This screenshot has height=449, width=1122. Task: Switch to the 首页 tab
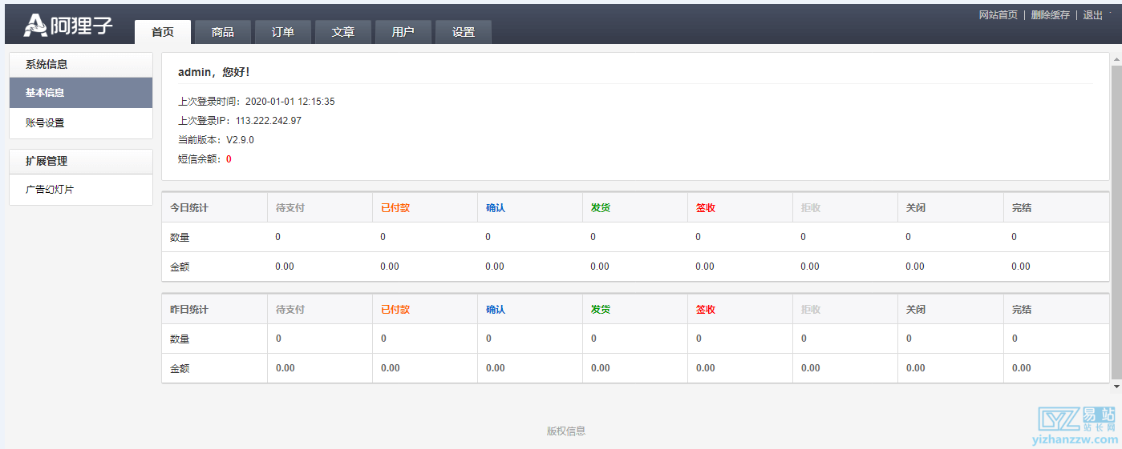[163, 32]
